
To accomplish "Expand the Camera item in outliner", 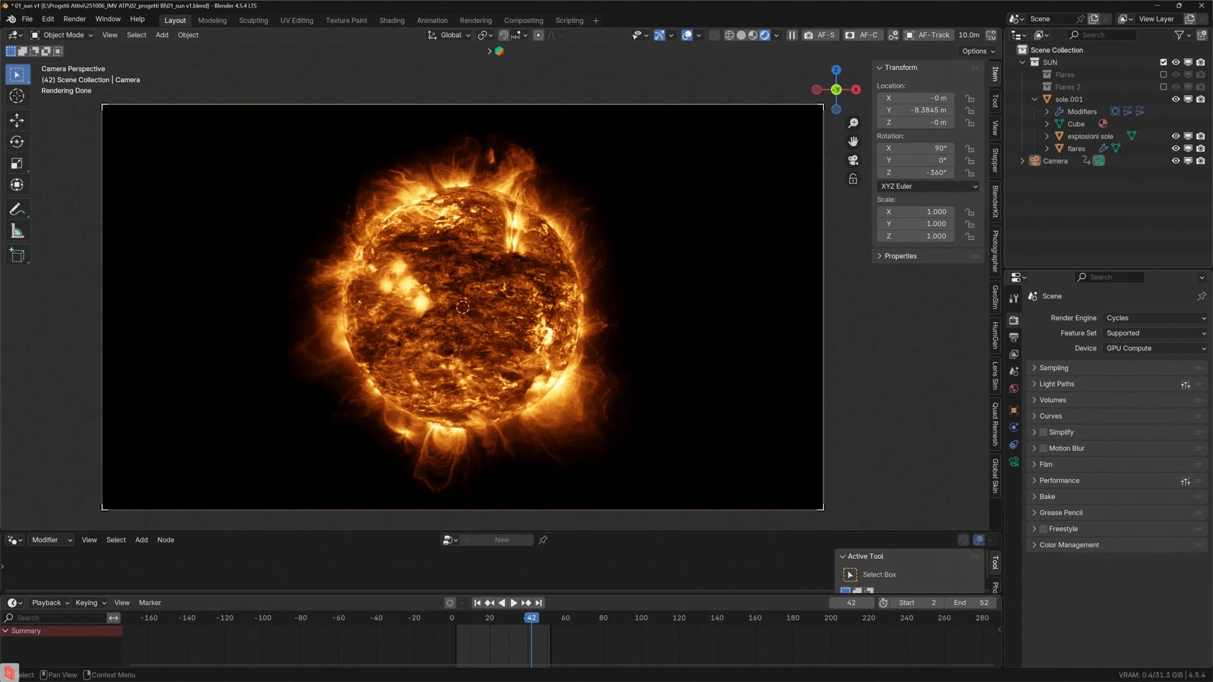I will point(1022,161).
